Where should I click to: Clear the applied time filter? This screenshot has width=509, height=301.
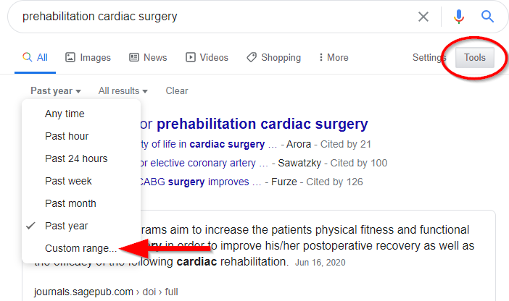[x=177, y=90]
